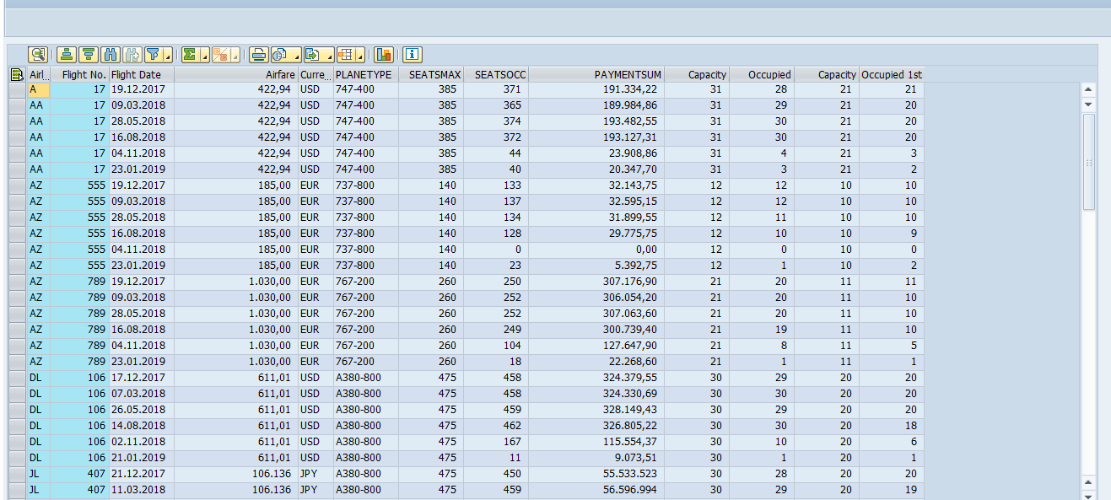Select row selector for AZ 555 on 04.11.2018

(x=17, y=250)
